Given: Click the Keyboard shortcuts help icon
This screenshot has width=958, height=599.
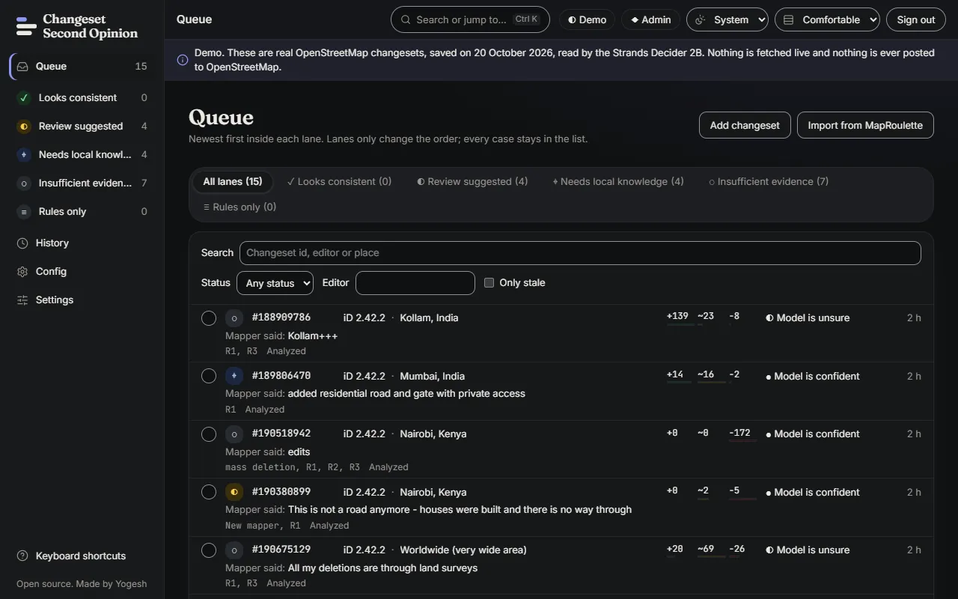Looking at the screenshot, I should coord(22,556).
